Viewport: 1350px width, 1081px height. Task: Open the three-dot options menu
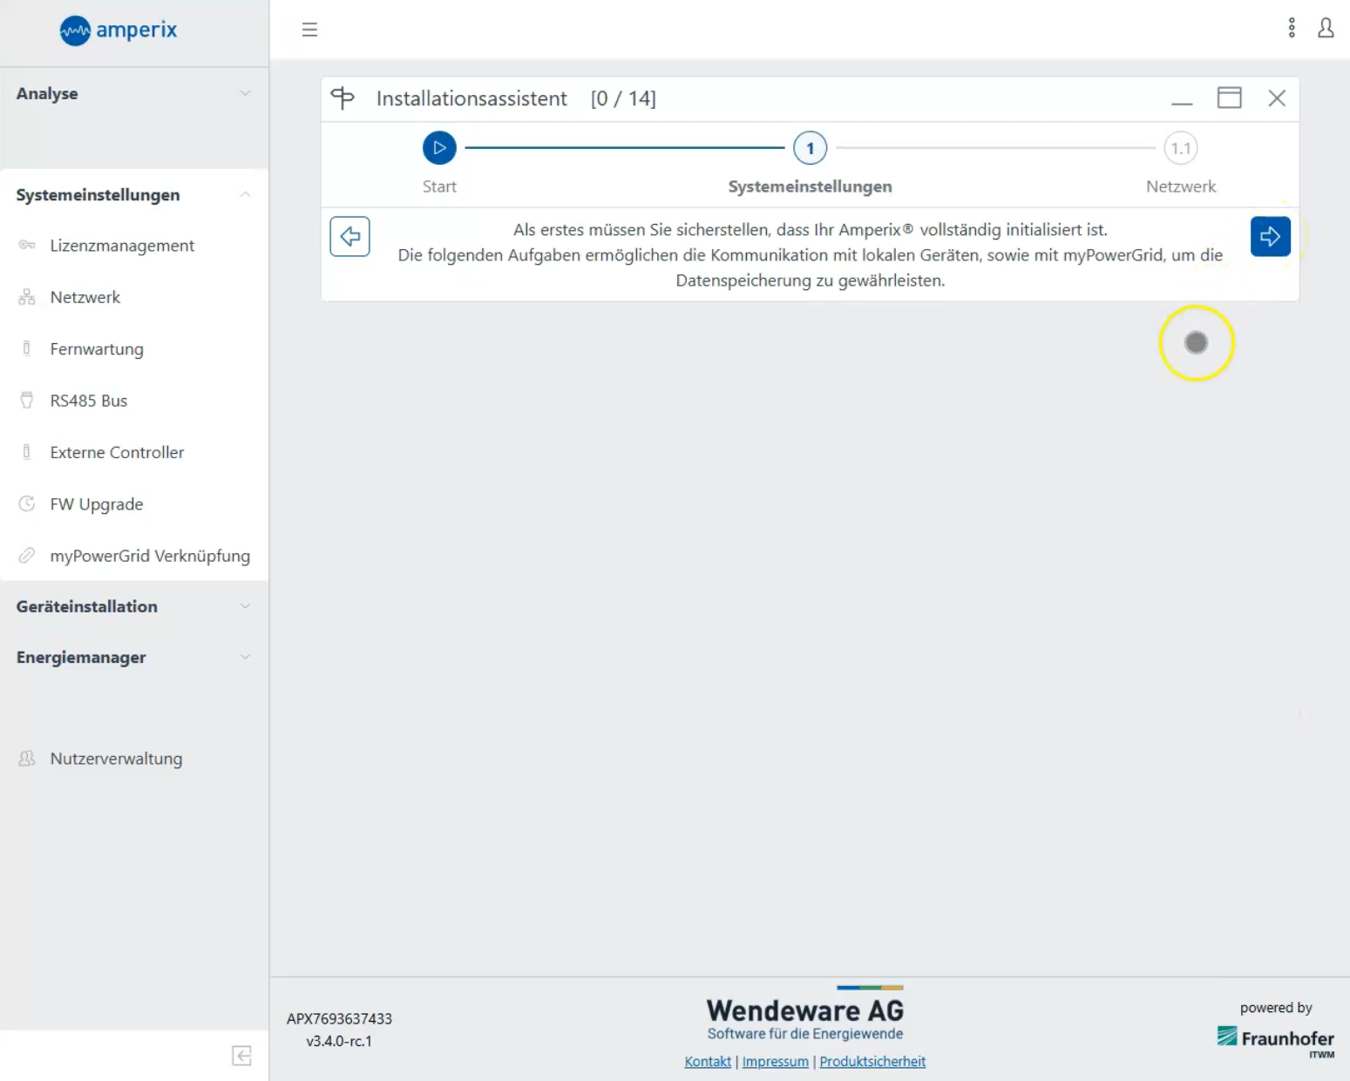[1292, 28]
